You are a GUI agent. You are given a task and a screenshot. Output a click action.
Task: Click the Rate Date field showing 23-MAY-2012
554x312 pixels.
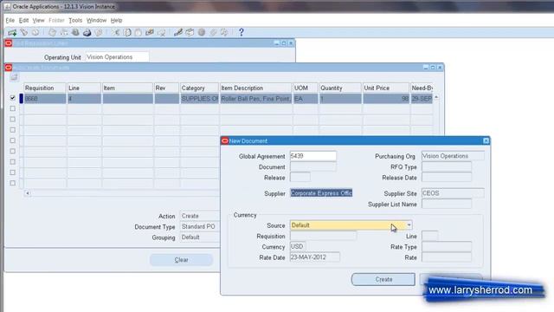(315, 257)
